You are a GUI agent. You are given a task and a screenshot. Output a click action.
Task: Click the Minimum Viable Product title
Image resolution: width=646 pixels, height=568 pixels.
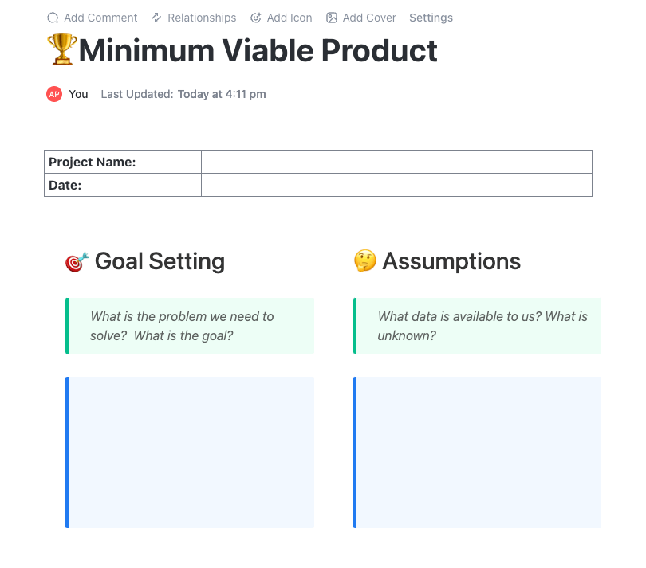pos(258,51)
